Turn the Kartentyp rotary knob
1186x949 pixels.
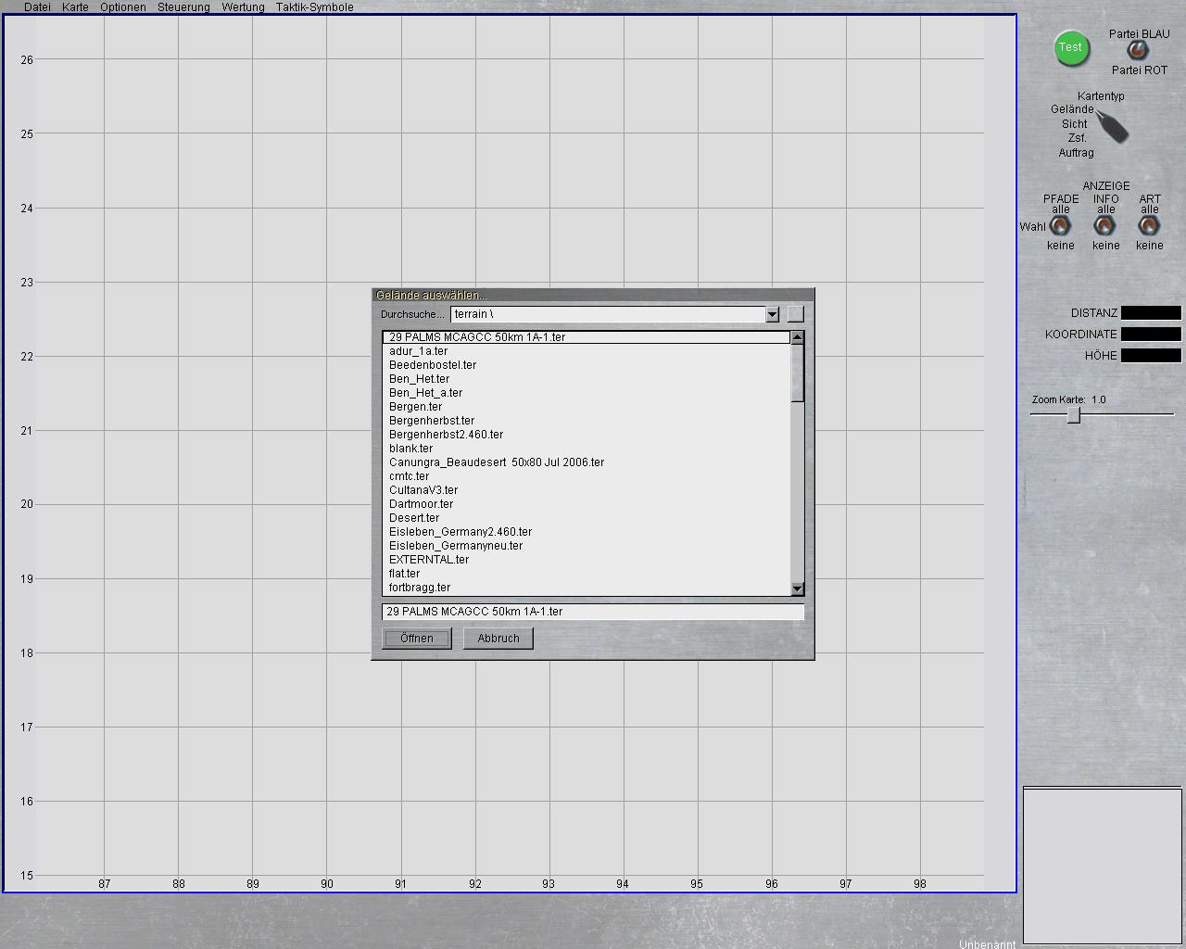coord(1113,127)
